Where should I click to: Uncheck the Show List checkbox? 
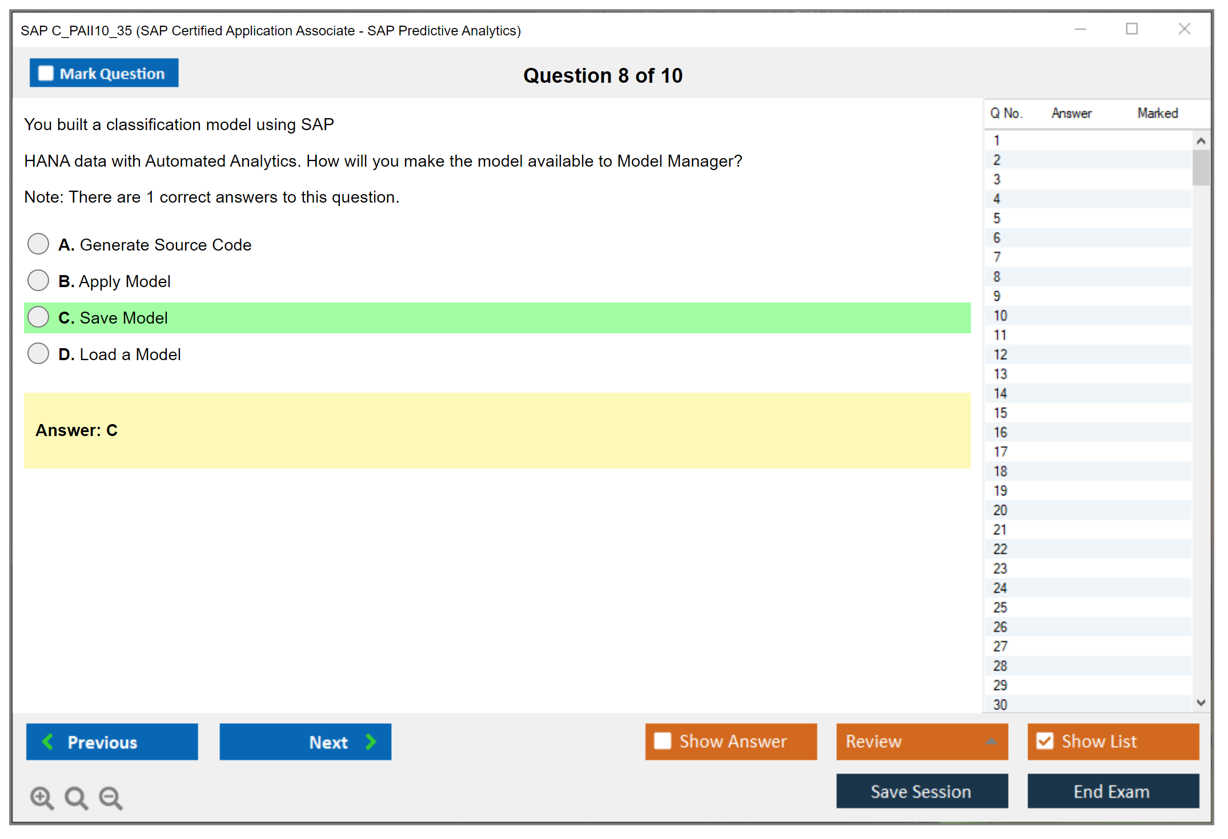[x=1045, y=741]
